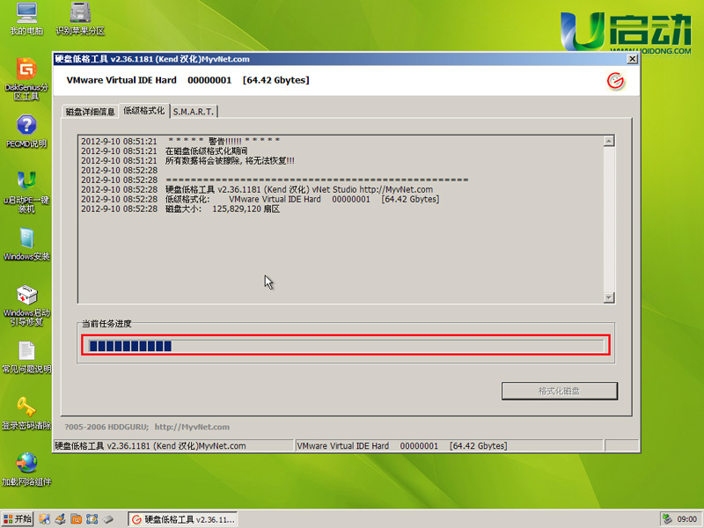The width and height of the screenshot is (704, 528).
Task: Click the 格式化磁盘 button
Action: click(x=559, y=391)
